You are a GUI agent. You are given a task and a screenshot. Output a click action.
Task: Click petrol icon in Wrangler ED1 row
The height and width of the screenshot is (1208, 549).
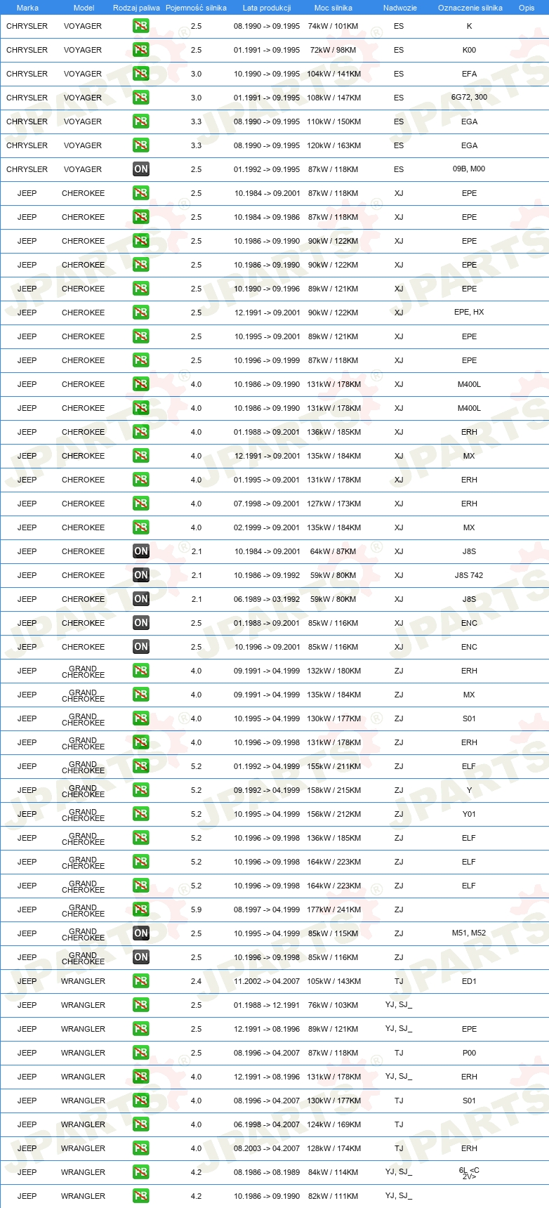click(x=141, y=981)
